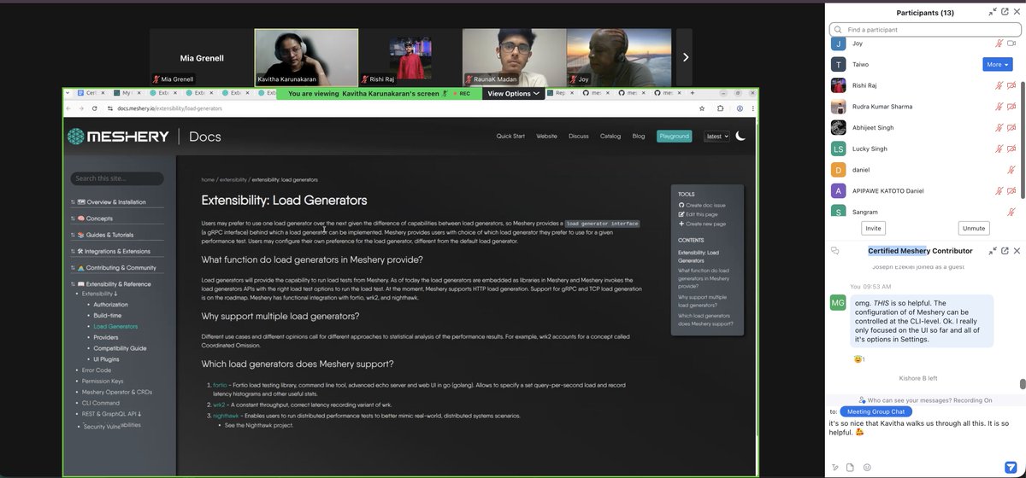Collapse the Certified Meshery Contributor chat panel
The image size is (1026, 478).
click(993, 251)
